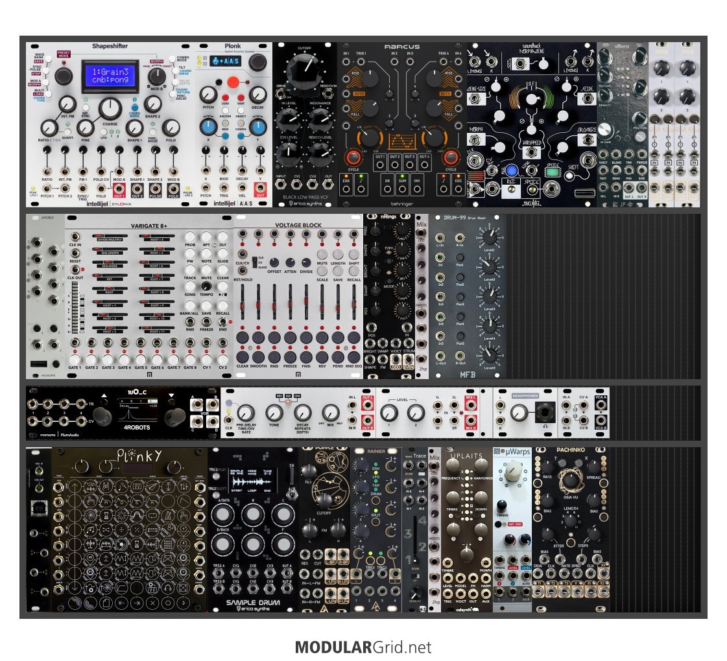Click the MUTE button on Voltage Block
Screen dimensions: 727x661
pyautogui.click(x=322, y=254)
